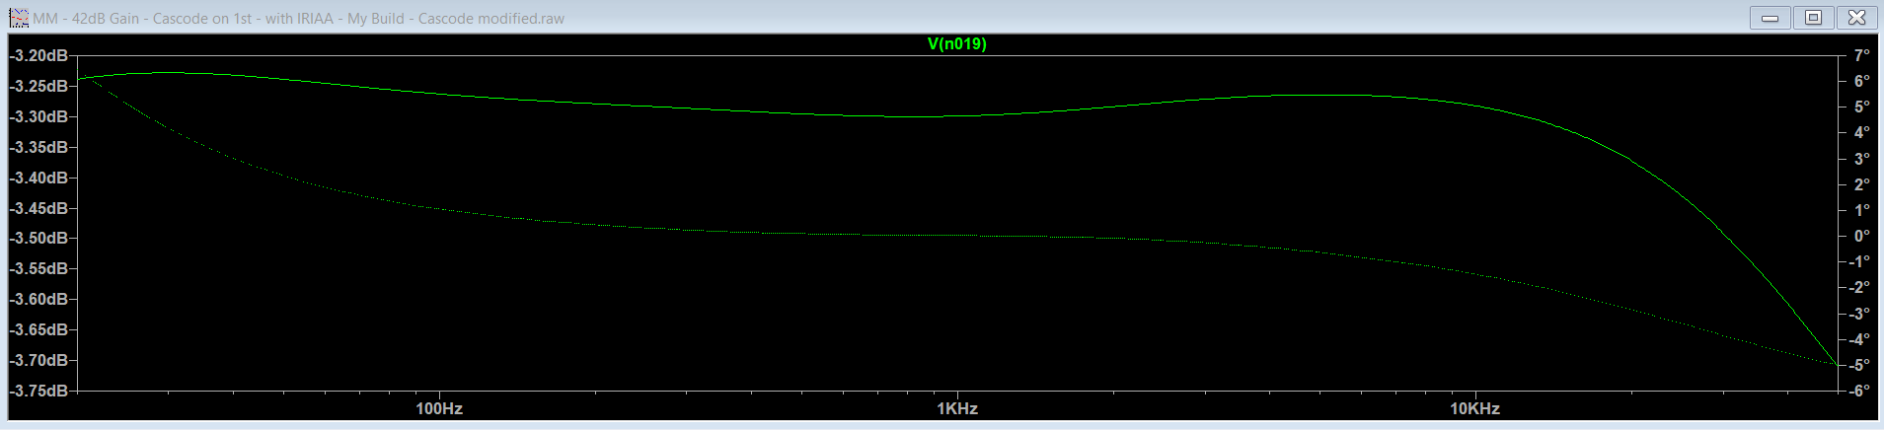Screen dimensions: 1884x430
Task: Click the 7° phase axis label
Action: [x=1861, y=55]
